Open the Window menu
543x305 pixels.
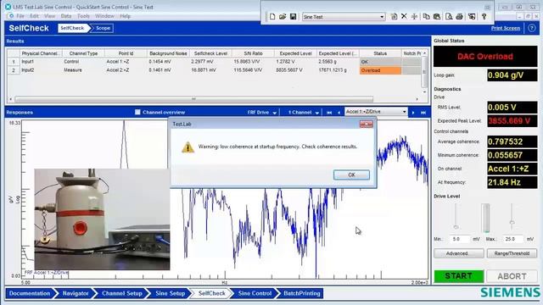(x=104, y=16)
